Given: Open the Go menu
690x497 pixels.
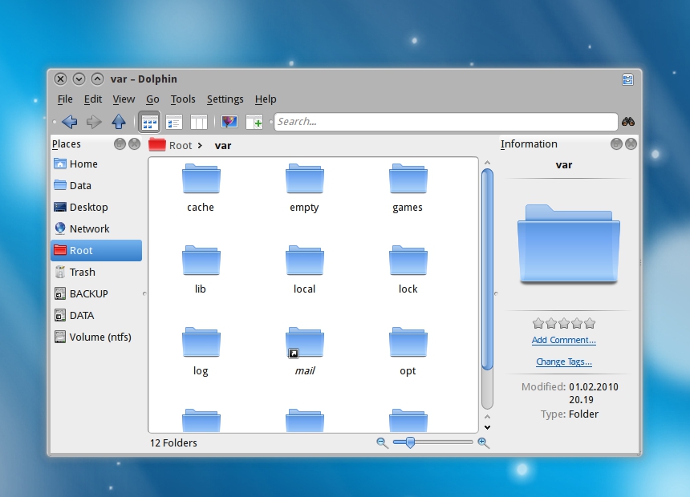Looking at the screenshot, I should pyautogui.click(x=152, y=99).
